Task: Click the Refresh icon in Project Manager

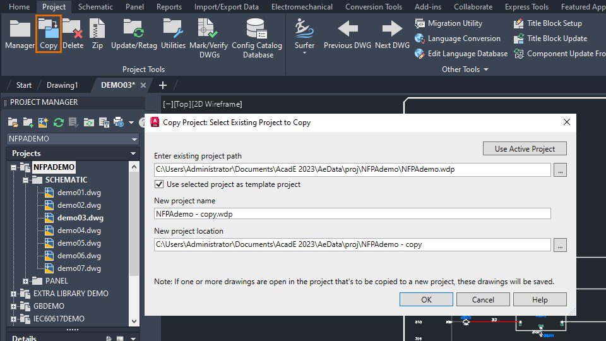Action: (58, 123)
